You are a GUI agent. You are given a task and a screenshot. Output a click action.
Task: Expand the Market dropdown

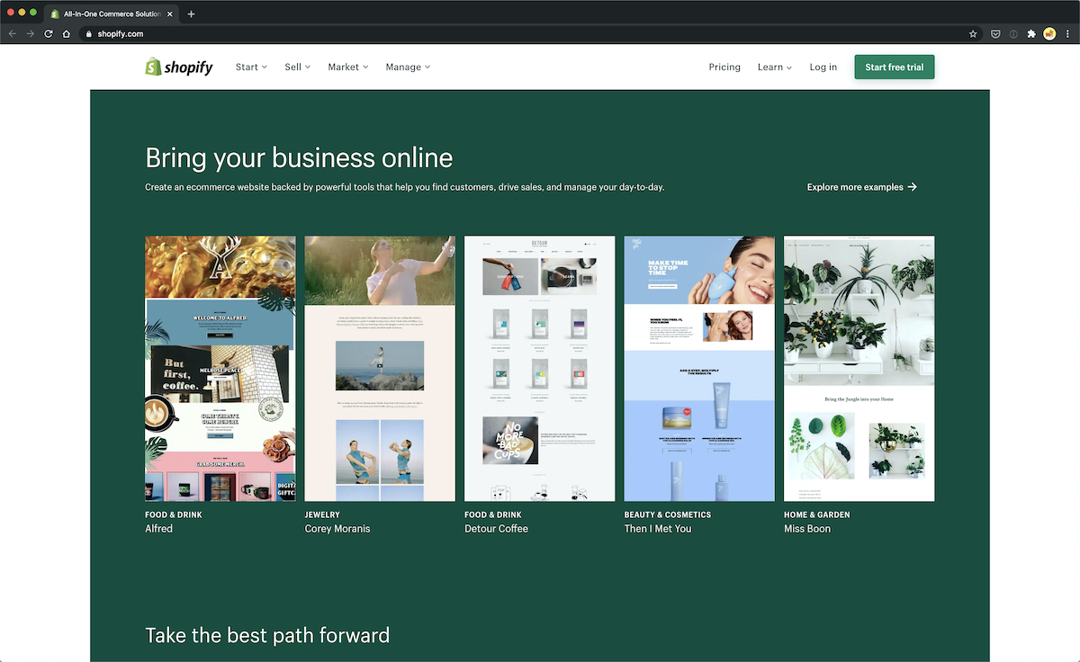pyautogui.click(x=348, y=67)
